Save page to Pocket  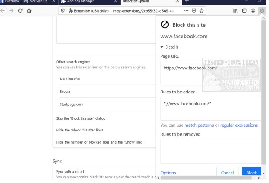pos(193,10)
